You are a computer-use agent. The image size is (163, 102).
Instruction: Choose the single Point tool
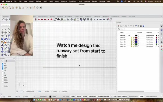click(x=5, y=29)
